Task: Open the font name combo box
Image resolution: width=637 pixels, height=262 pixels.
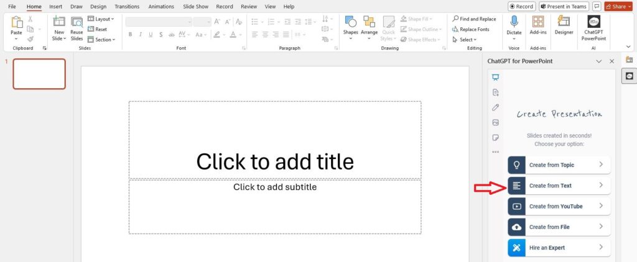Action: tap(159, 22)
